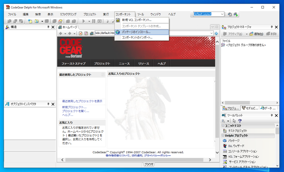
Task: Pin the プロジェクトマネージャ panel
Action: point(272,27)
